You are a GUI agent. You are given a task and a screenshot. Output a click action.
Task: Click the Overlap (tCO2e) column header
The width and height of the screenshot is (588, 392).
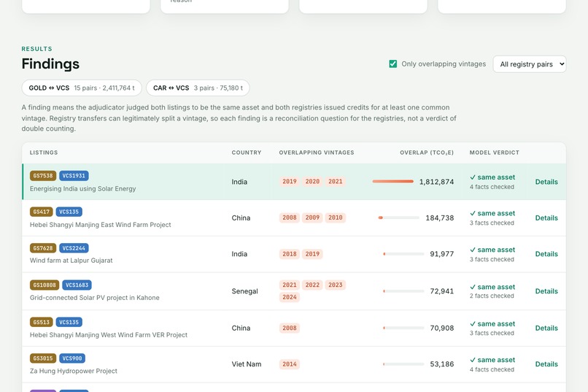click(427, 153)
